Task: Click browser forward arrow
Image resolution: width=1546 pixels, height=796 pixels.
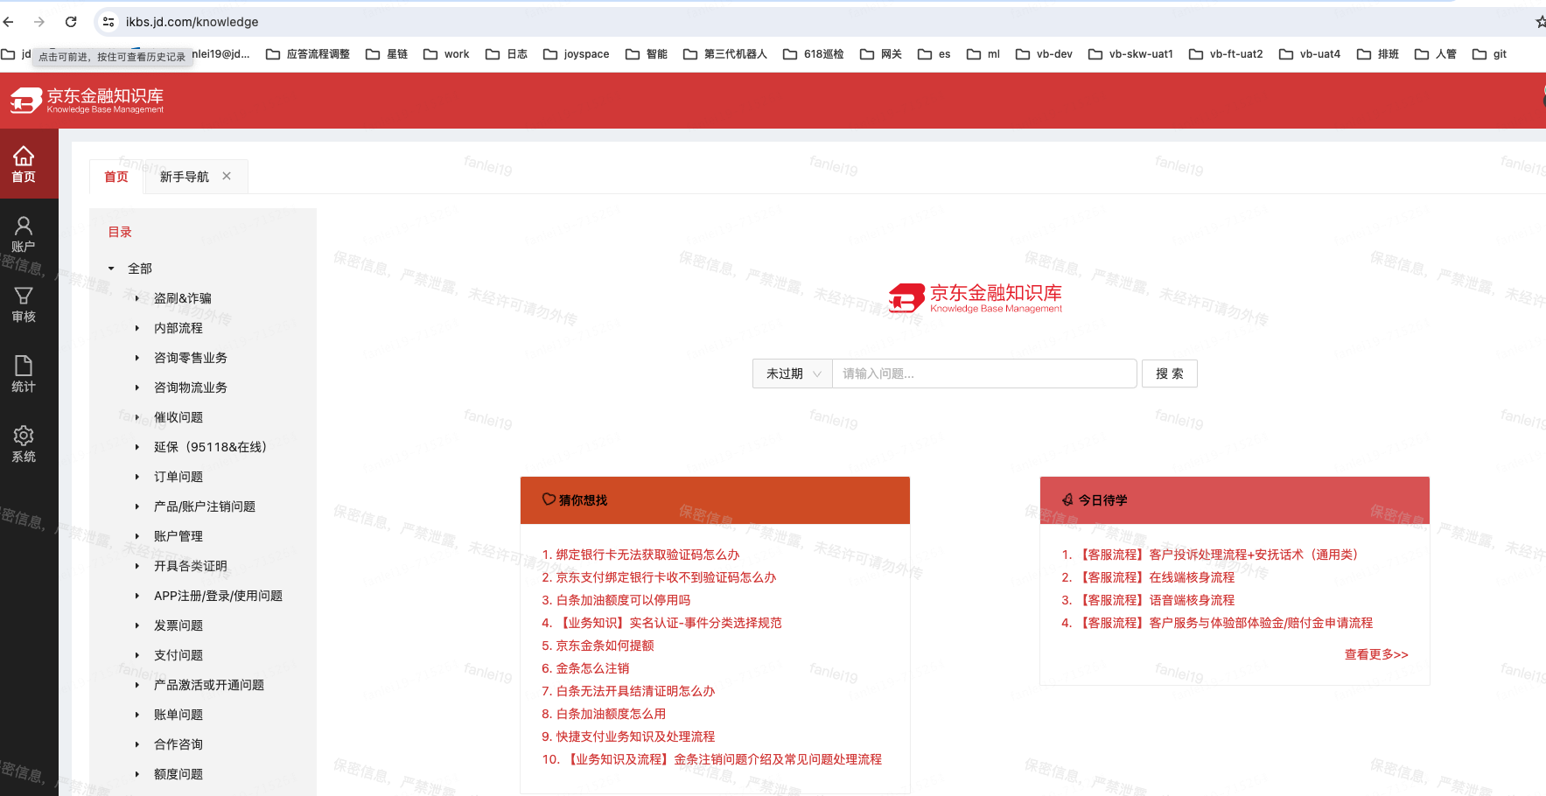Action: (39, 22)
